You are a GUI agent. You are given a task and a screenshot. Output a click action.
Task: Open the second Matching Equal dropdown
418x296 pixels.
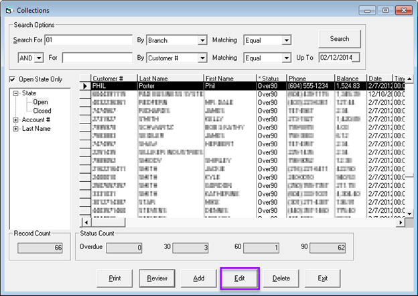tap(286, 58)
